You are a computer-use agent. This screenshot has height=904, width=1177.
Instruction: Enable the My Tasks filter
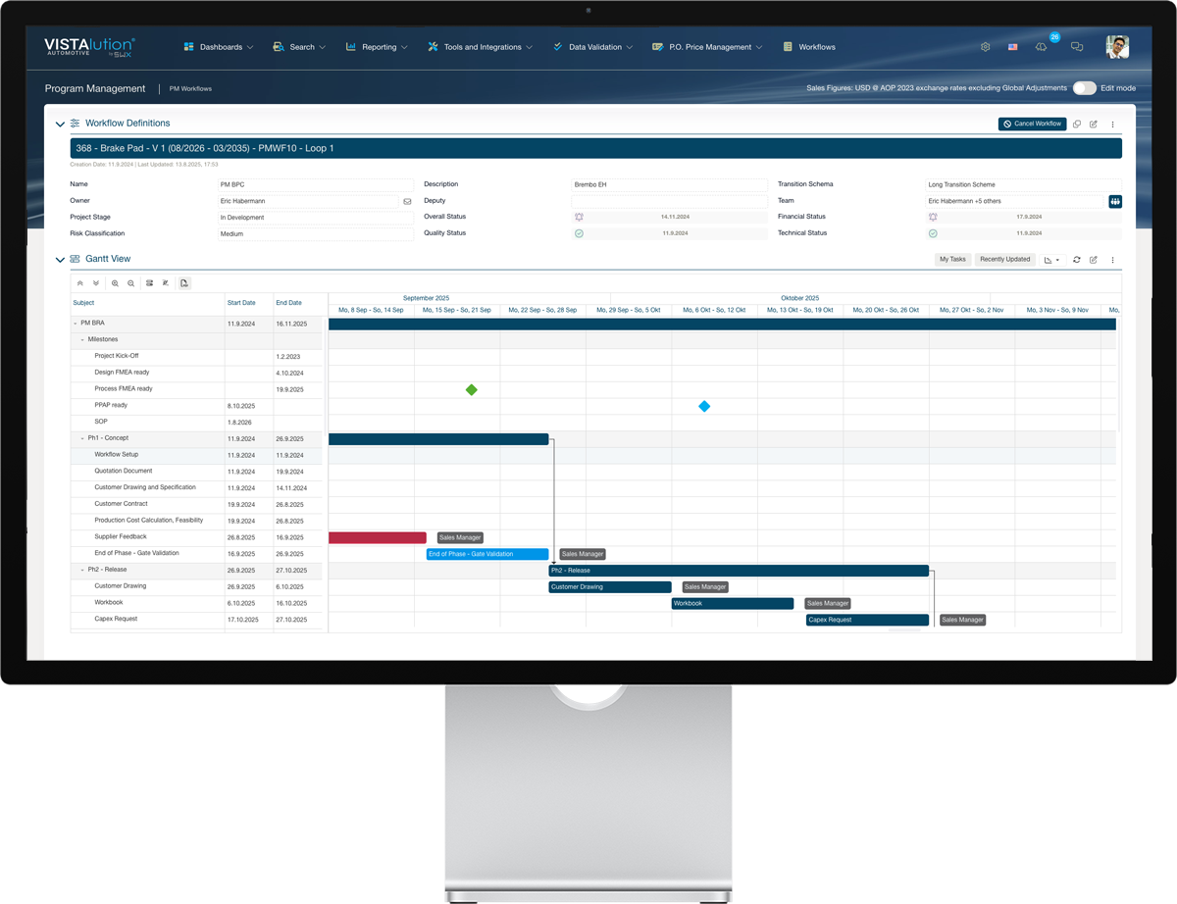pyautogui.click(x=951, y=259)
